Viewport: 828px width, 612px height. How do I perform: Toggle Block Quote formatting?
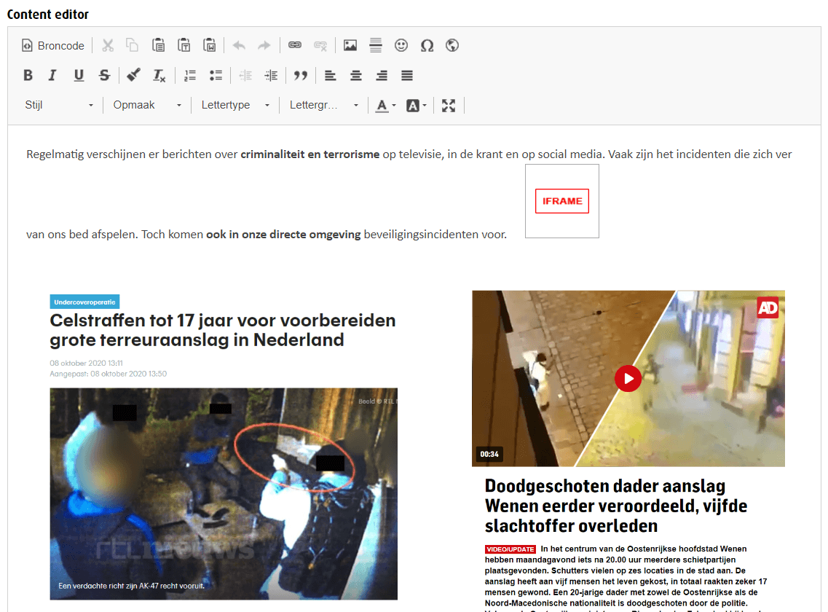[301, 76]
